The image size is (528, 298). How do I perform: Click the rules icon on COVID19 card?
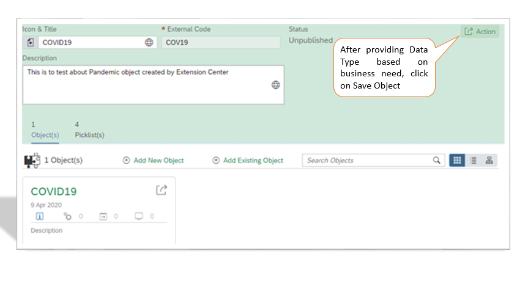point(103,216)
